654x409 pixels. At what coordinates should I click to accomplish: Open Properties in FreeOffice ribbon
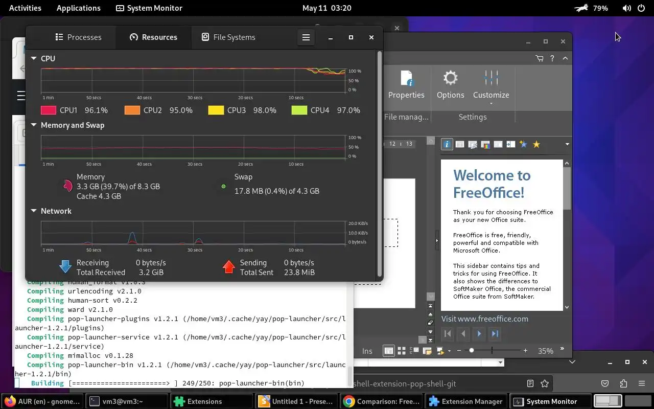[406, 85]
